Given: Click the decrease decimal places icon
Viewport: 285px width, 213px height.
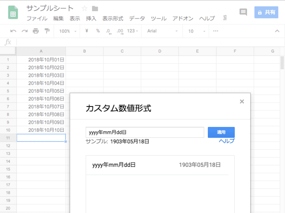Looking at the screenshot, I should point(109,31).
